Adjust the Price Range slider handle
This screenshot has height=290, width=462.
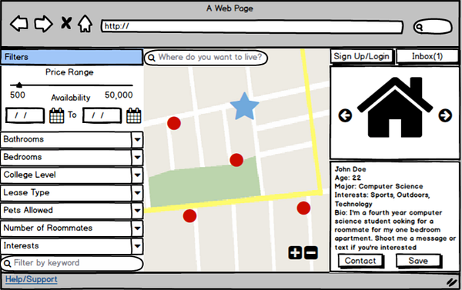19,85
